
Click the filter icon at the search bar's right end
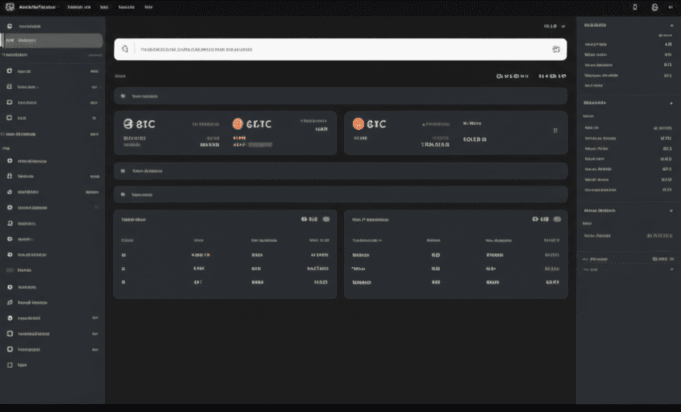coord(556,49)
